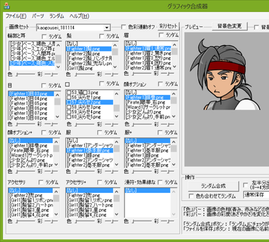The height and width of the screenshot is (242, 269).
Task: Select [Fighter1]鎧.png in the 服 list
Action: (x=89, y=155)
